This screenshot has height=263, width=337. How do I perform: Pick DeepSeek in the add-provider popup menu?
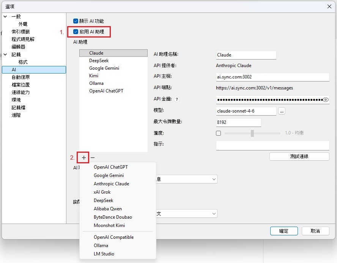pos(103,200)
